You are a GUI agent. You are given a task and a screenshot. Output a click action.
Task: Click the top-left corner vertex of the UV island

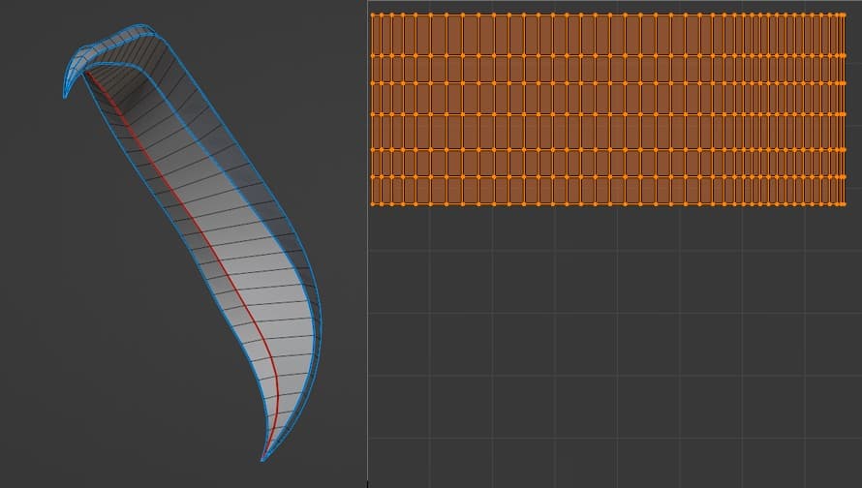tap(373, 15)
